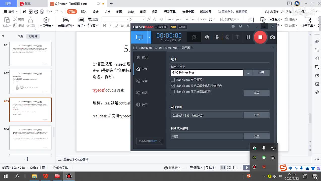Pause the Bandicam recording
Screen dimensions: 321x181
click(x=248, y=37)
